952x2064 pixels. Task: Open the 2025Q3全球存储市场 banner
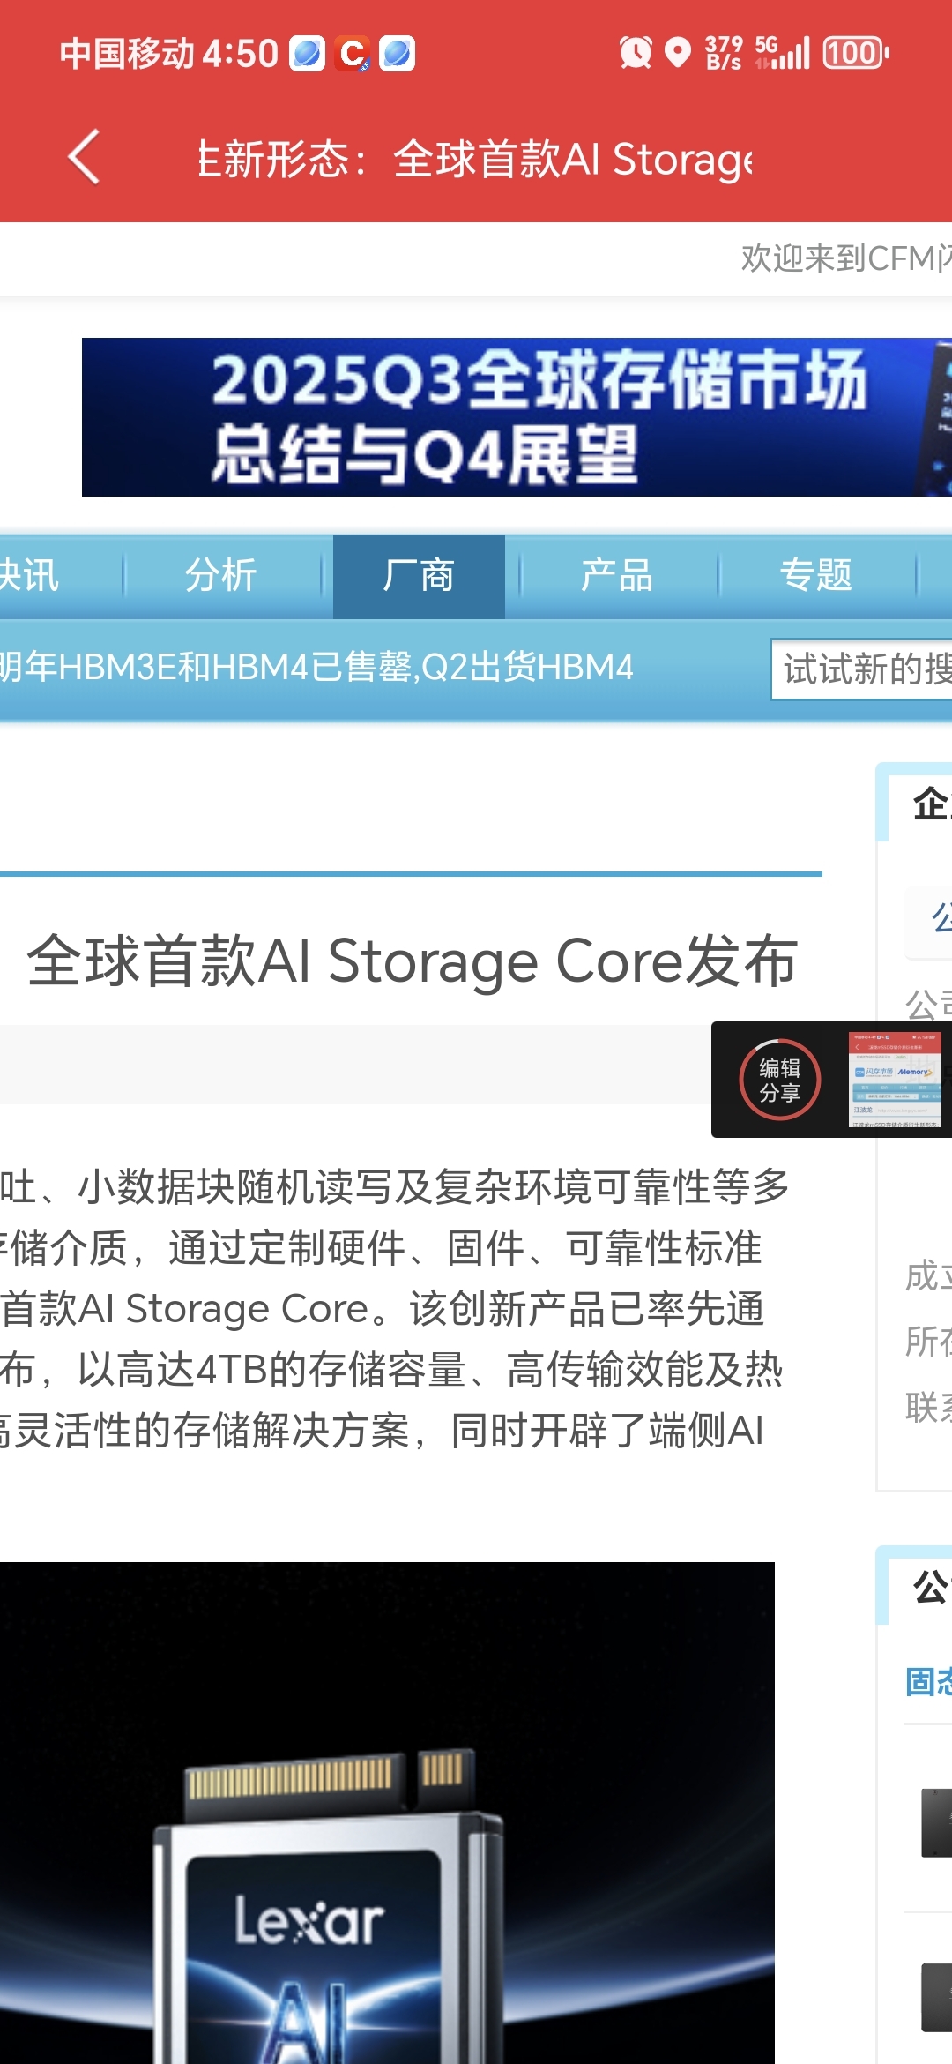click(517, 417)
